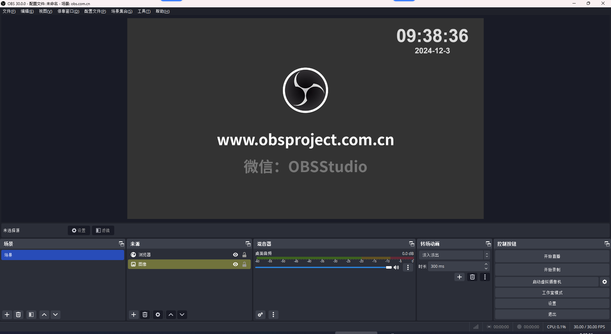Click the CPU usage status text

(556, 327)
